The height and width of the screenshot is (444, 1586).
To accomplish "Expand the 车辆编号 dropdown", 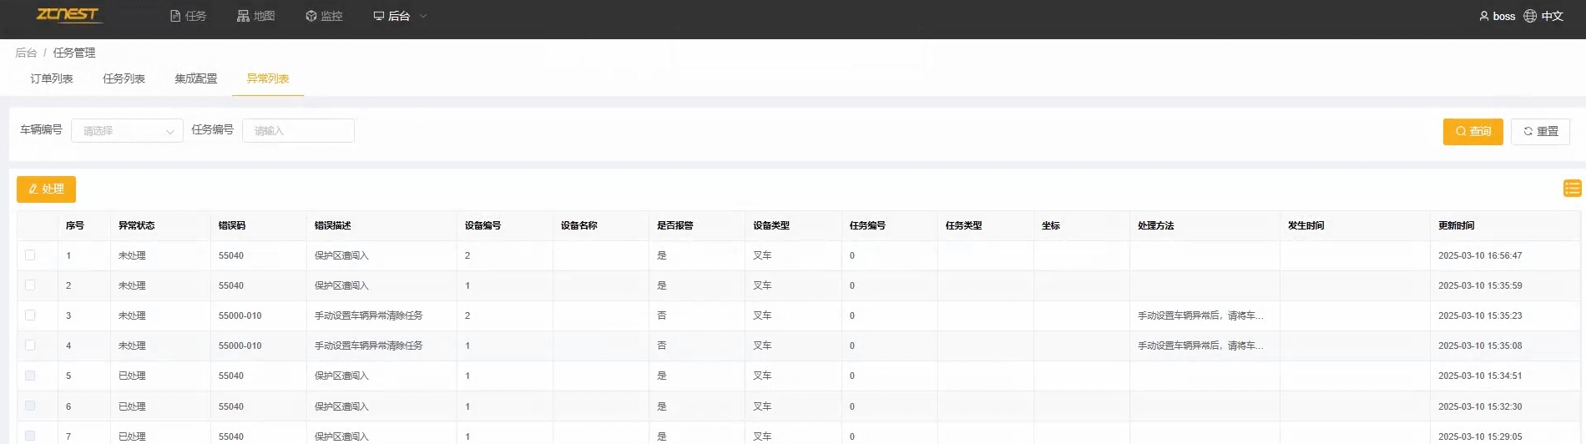I will pos(127,131).
